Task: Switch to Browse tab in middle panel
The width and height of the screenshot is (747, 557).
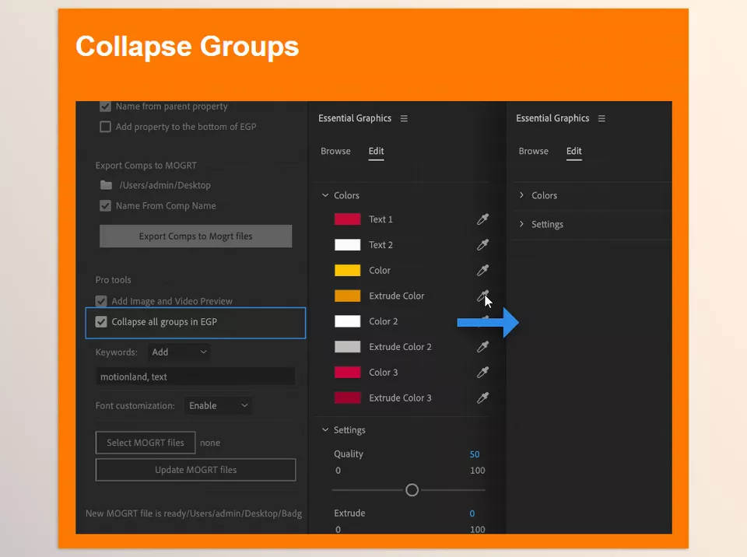Action: (335, 151)
